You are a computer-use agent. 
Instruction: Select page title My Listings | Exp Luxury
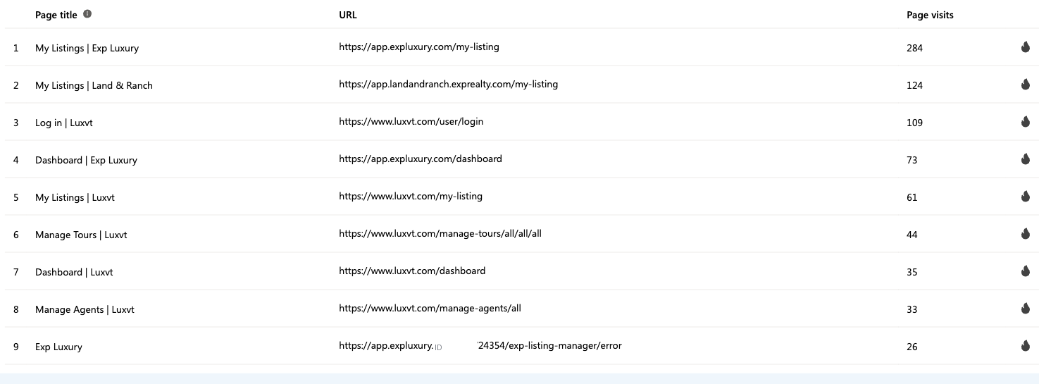(87, 49)
